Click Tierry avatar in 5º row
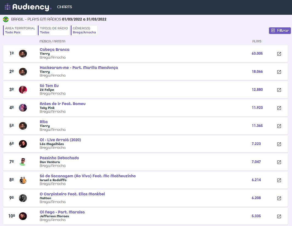292x226 pixels. pyautogui.click(x=23, y=126)
